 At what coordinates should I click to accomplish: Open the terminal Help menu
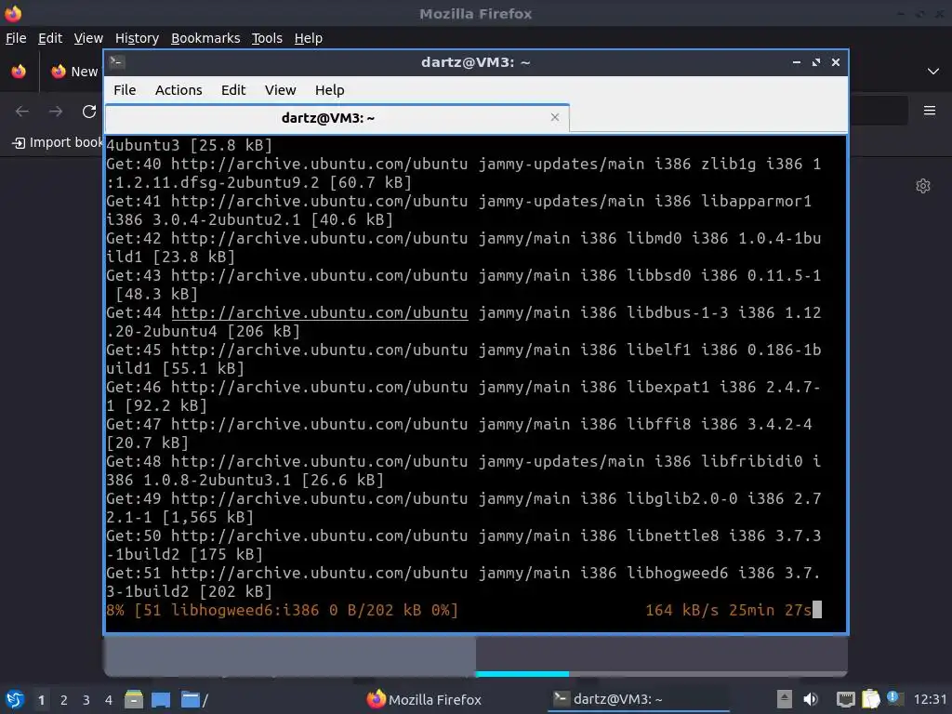[330, 90]
